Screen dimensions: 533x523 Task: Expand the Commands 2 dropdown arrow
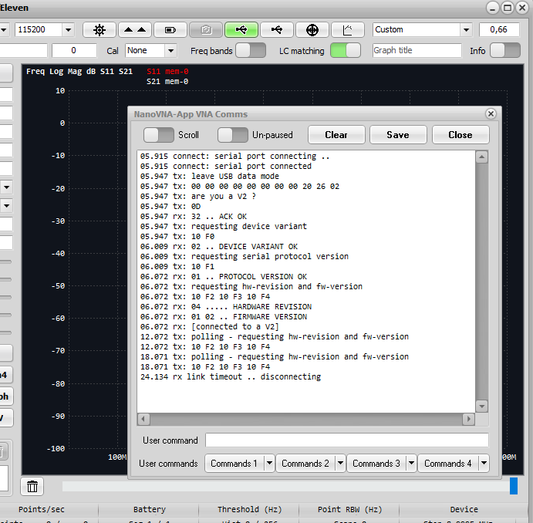pyautogui.click(x=340, y=463)
